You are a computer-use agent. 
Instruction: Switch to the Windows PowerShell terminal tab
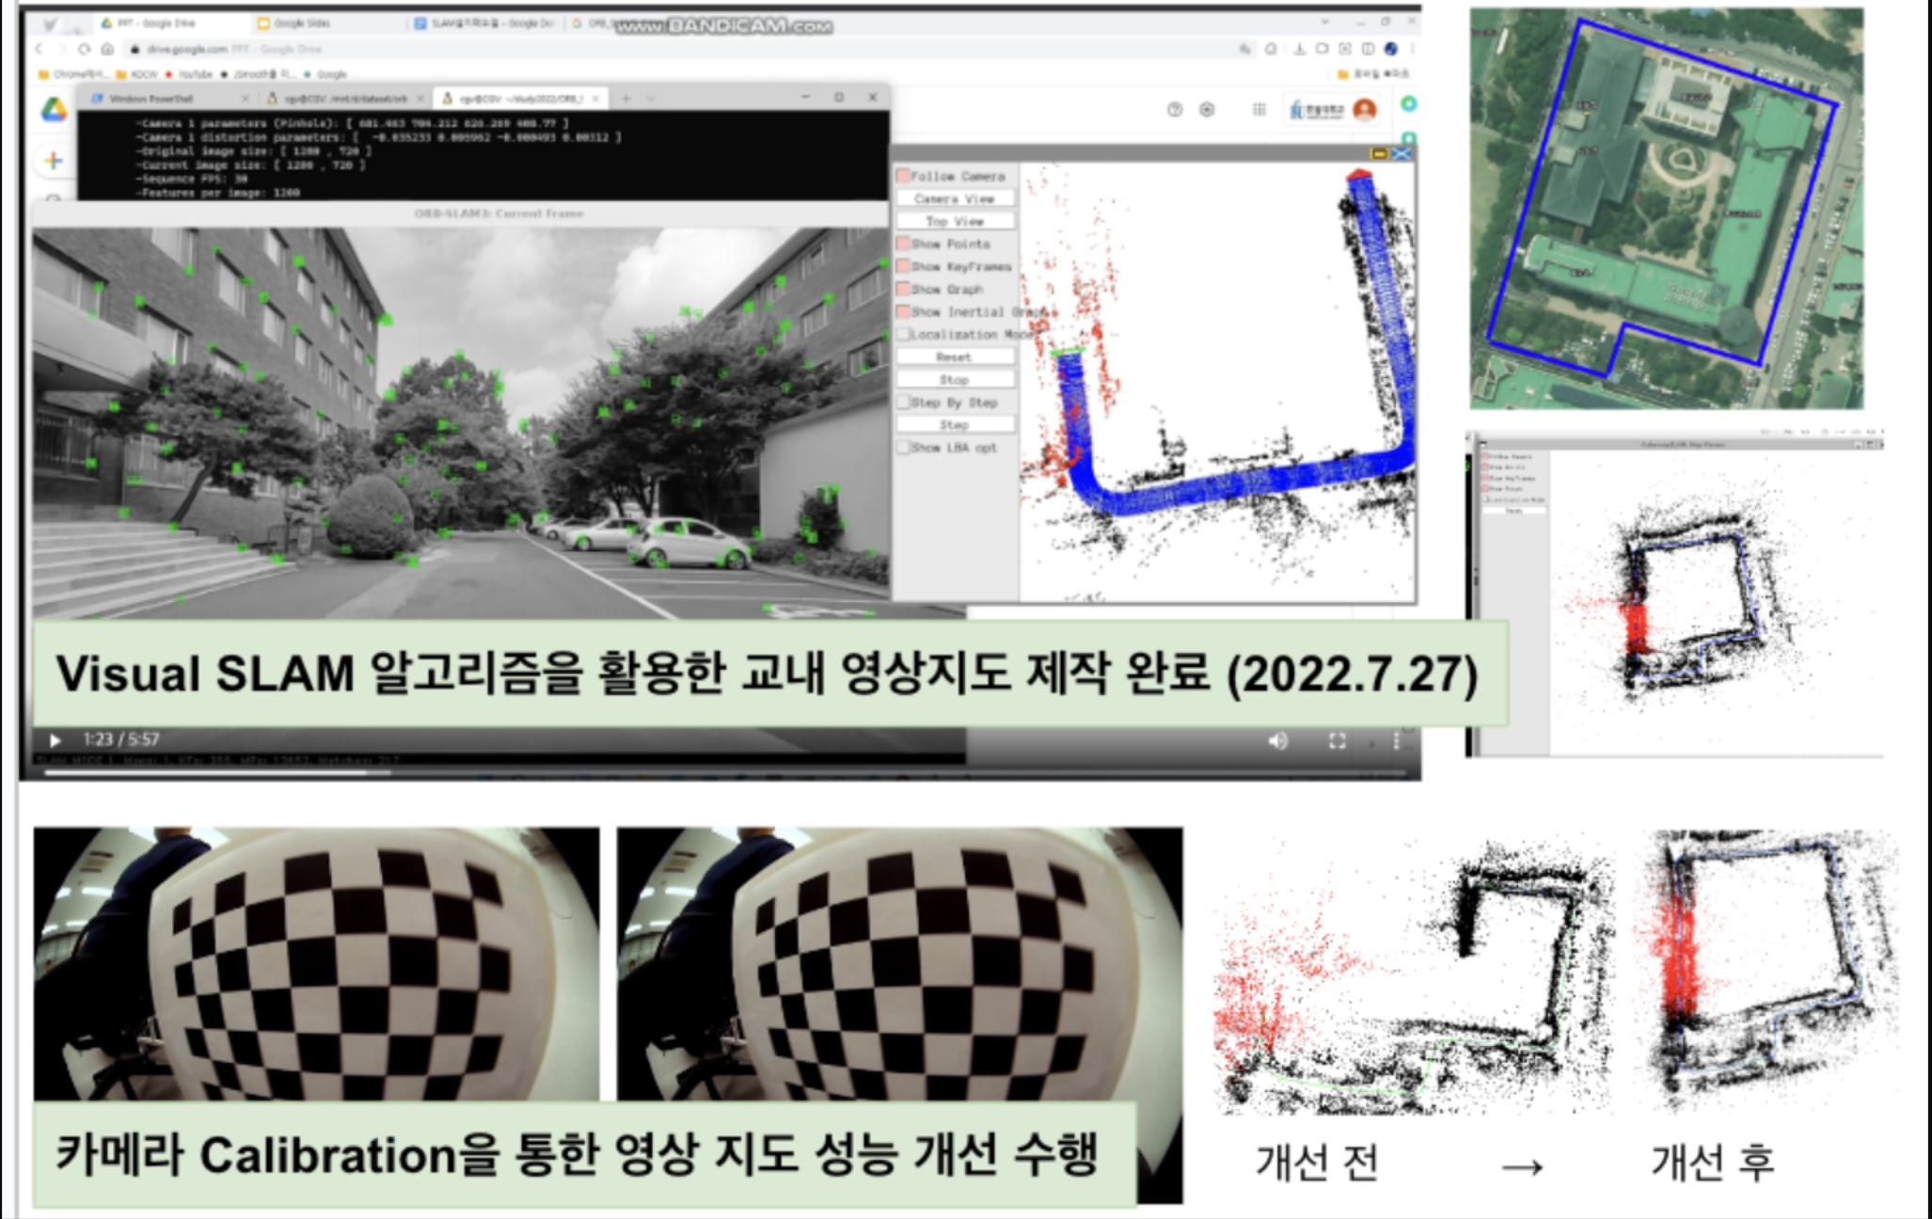point(150,98)
